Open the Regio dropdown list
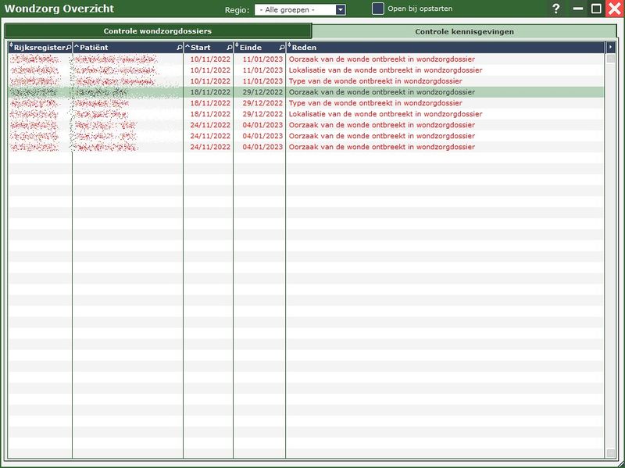This screenshot has height=468, width=625. [x=341, y=9]
